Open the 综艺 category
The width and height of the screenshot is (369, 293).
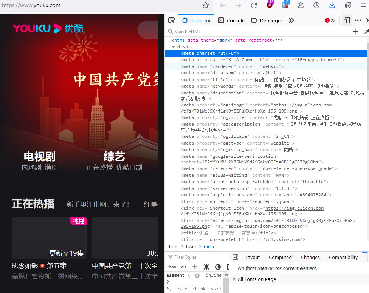click(x=114, y=156)
